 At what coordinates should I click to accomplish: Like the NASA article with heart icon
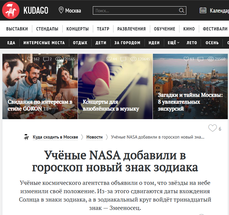pos(213,128)
